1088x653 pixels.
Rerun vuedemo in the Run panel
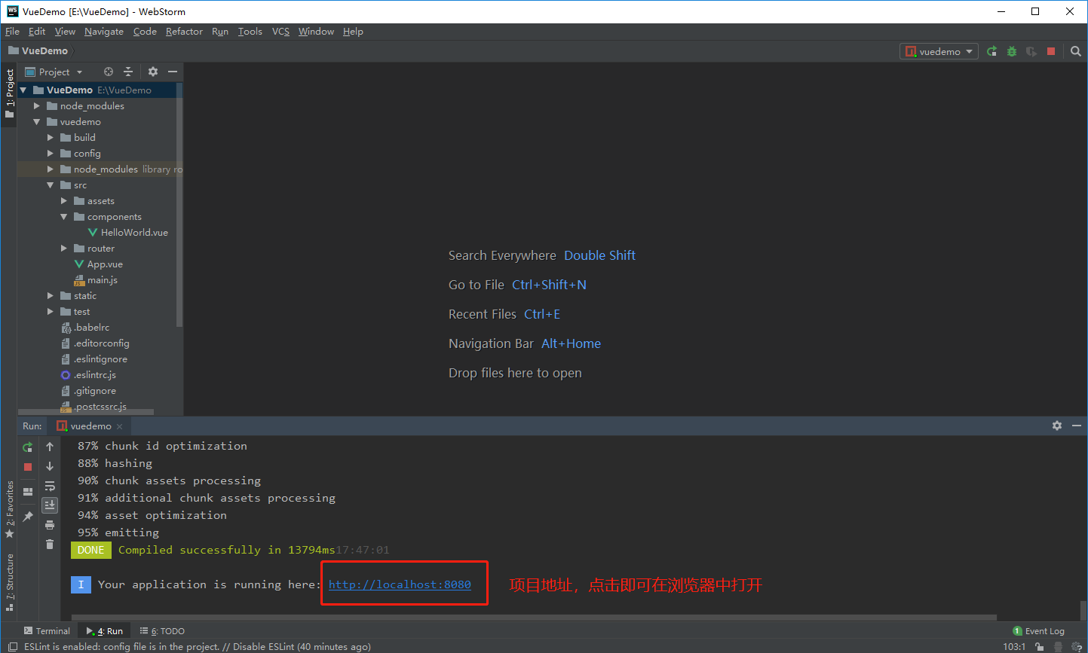coord(28,447)
